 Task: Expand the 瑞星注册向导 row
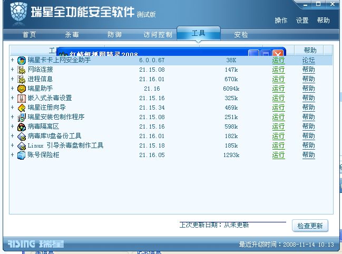[x=13, y=108]
